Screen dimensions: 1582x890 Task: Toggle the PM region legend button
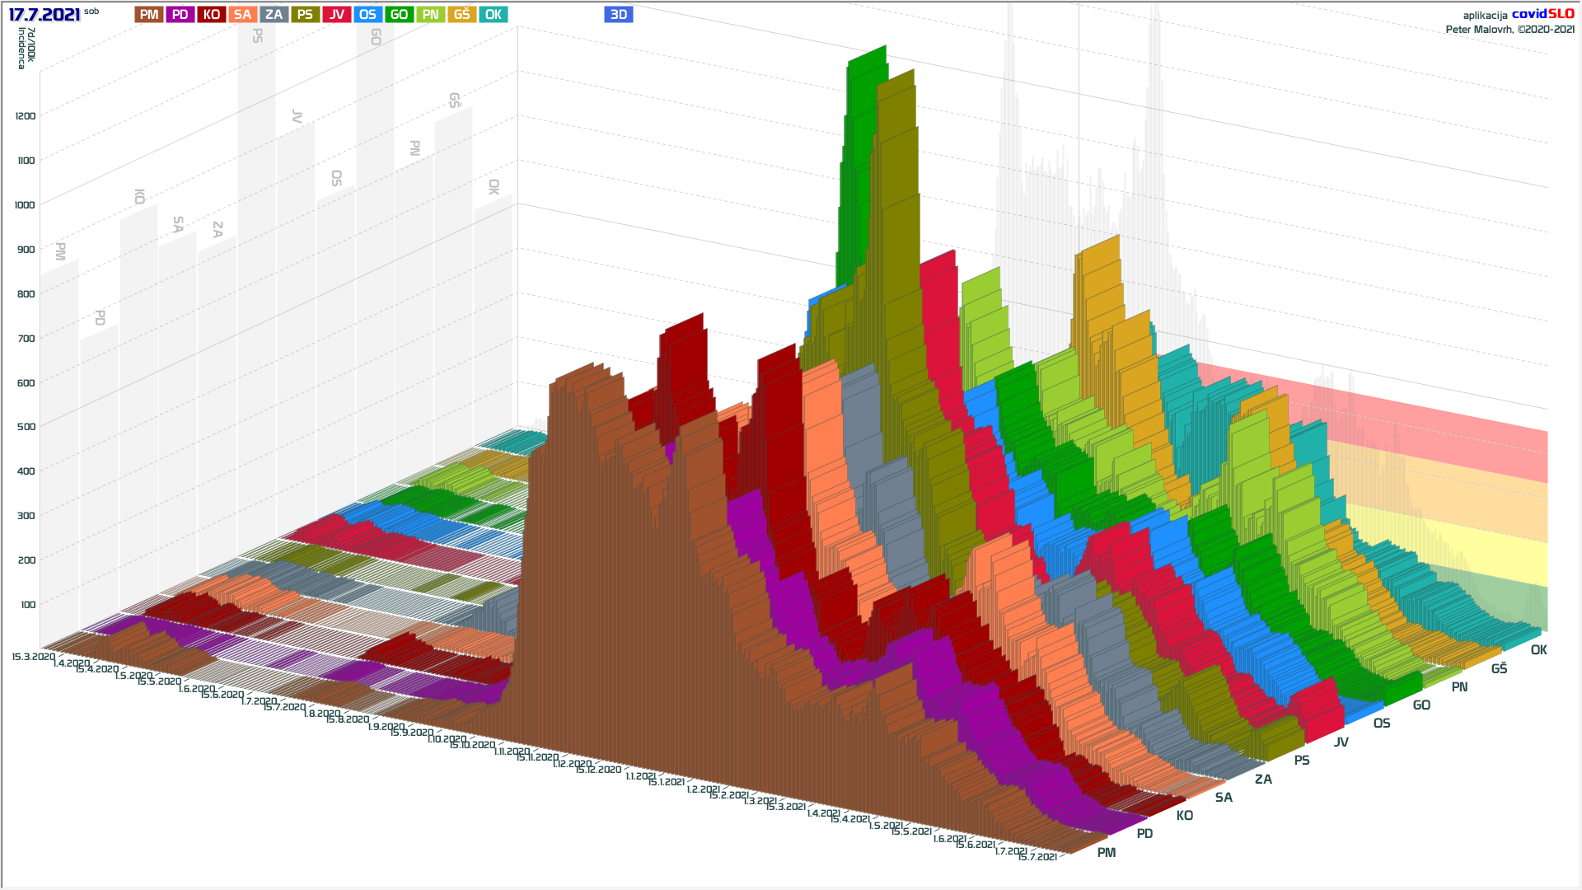point(149,15)
